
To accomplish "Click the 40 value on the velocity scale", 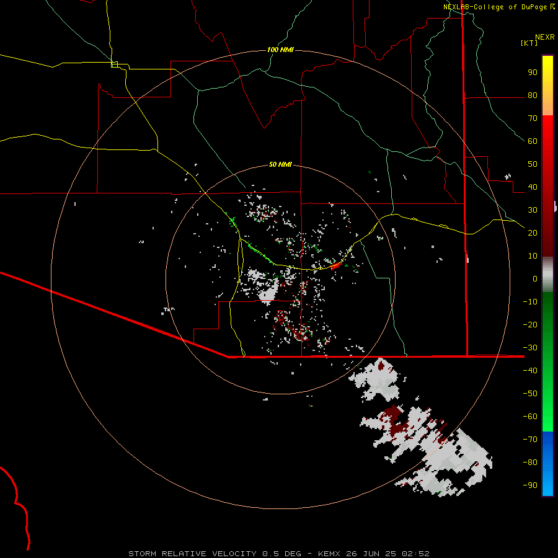I will pos(533,187).
